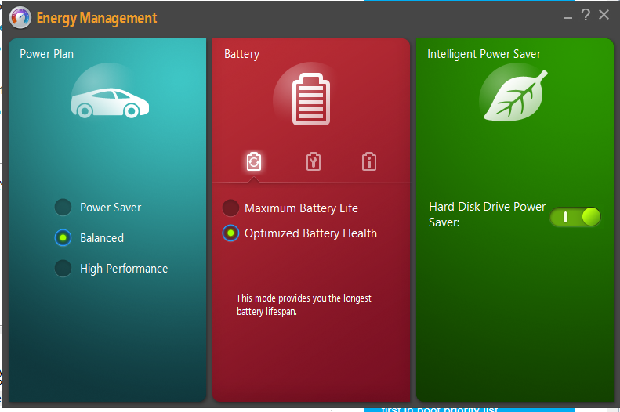Viewport: 620px width, 412px height.
Task: Open the battery conservation mode tab icon
Action: (x=253, y=161)
